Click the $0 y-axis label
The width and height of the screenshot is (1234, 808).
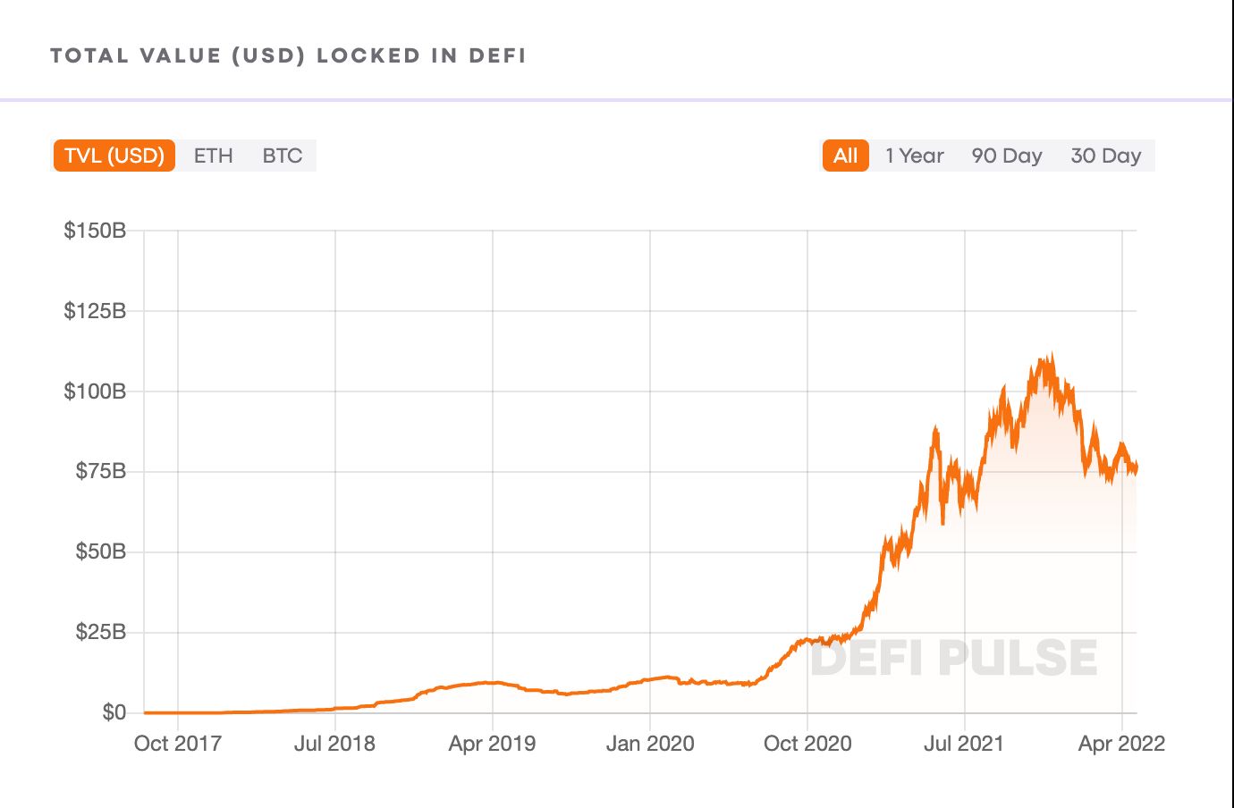coord(114,712)
